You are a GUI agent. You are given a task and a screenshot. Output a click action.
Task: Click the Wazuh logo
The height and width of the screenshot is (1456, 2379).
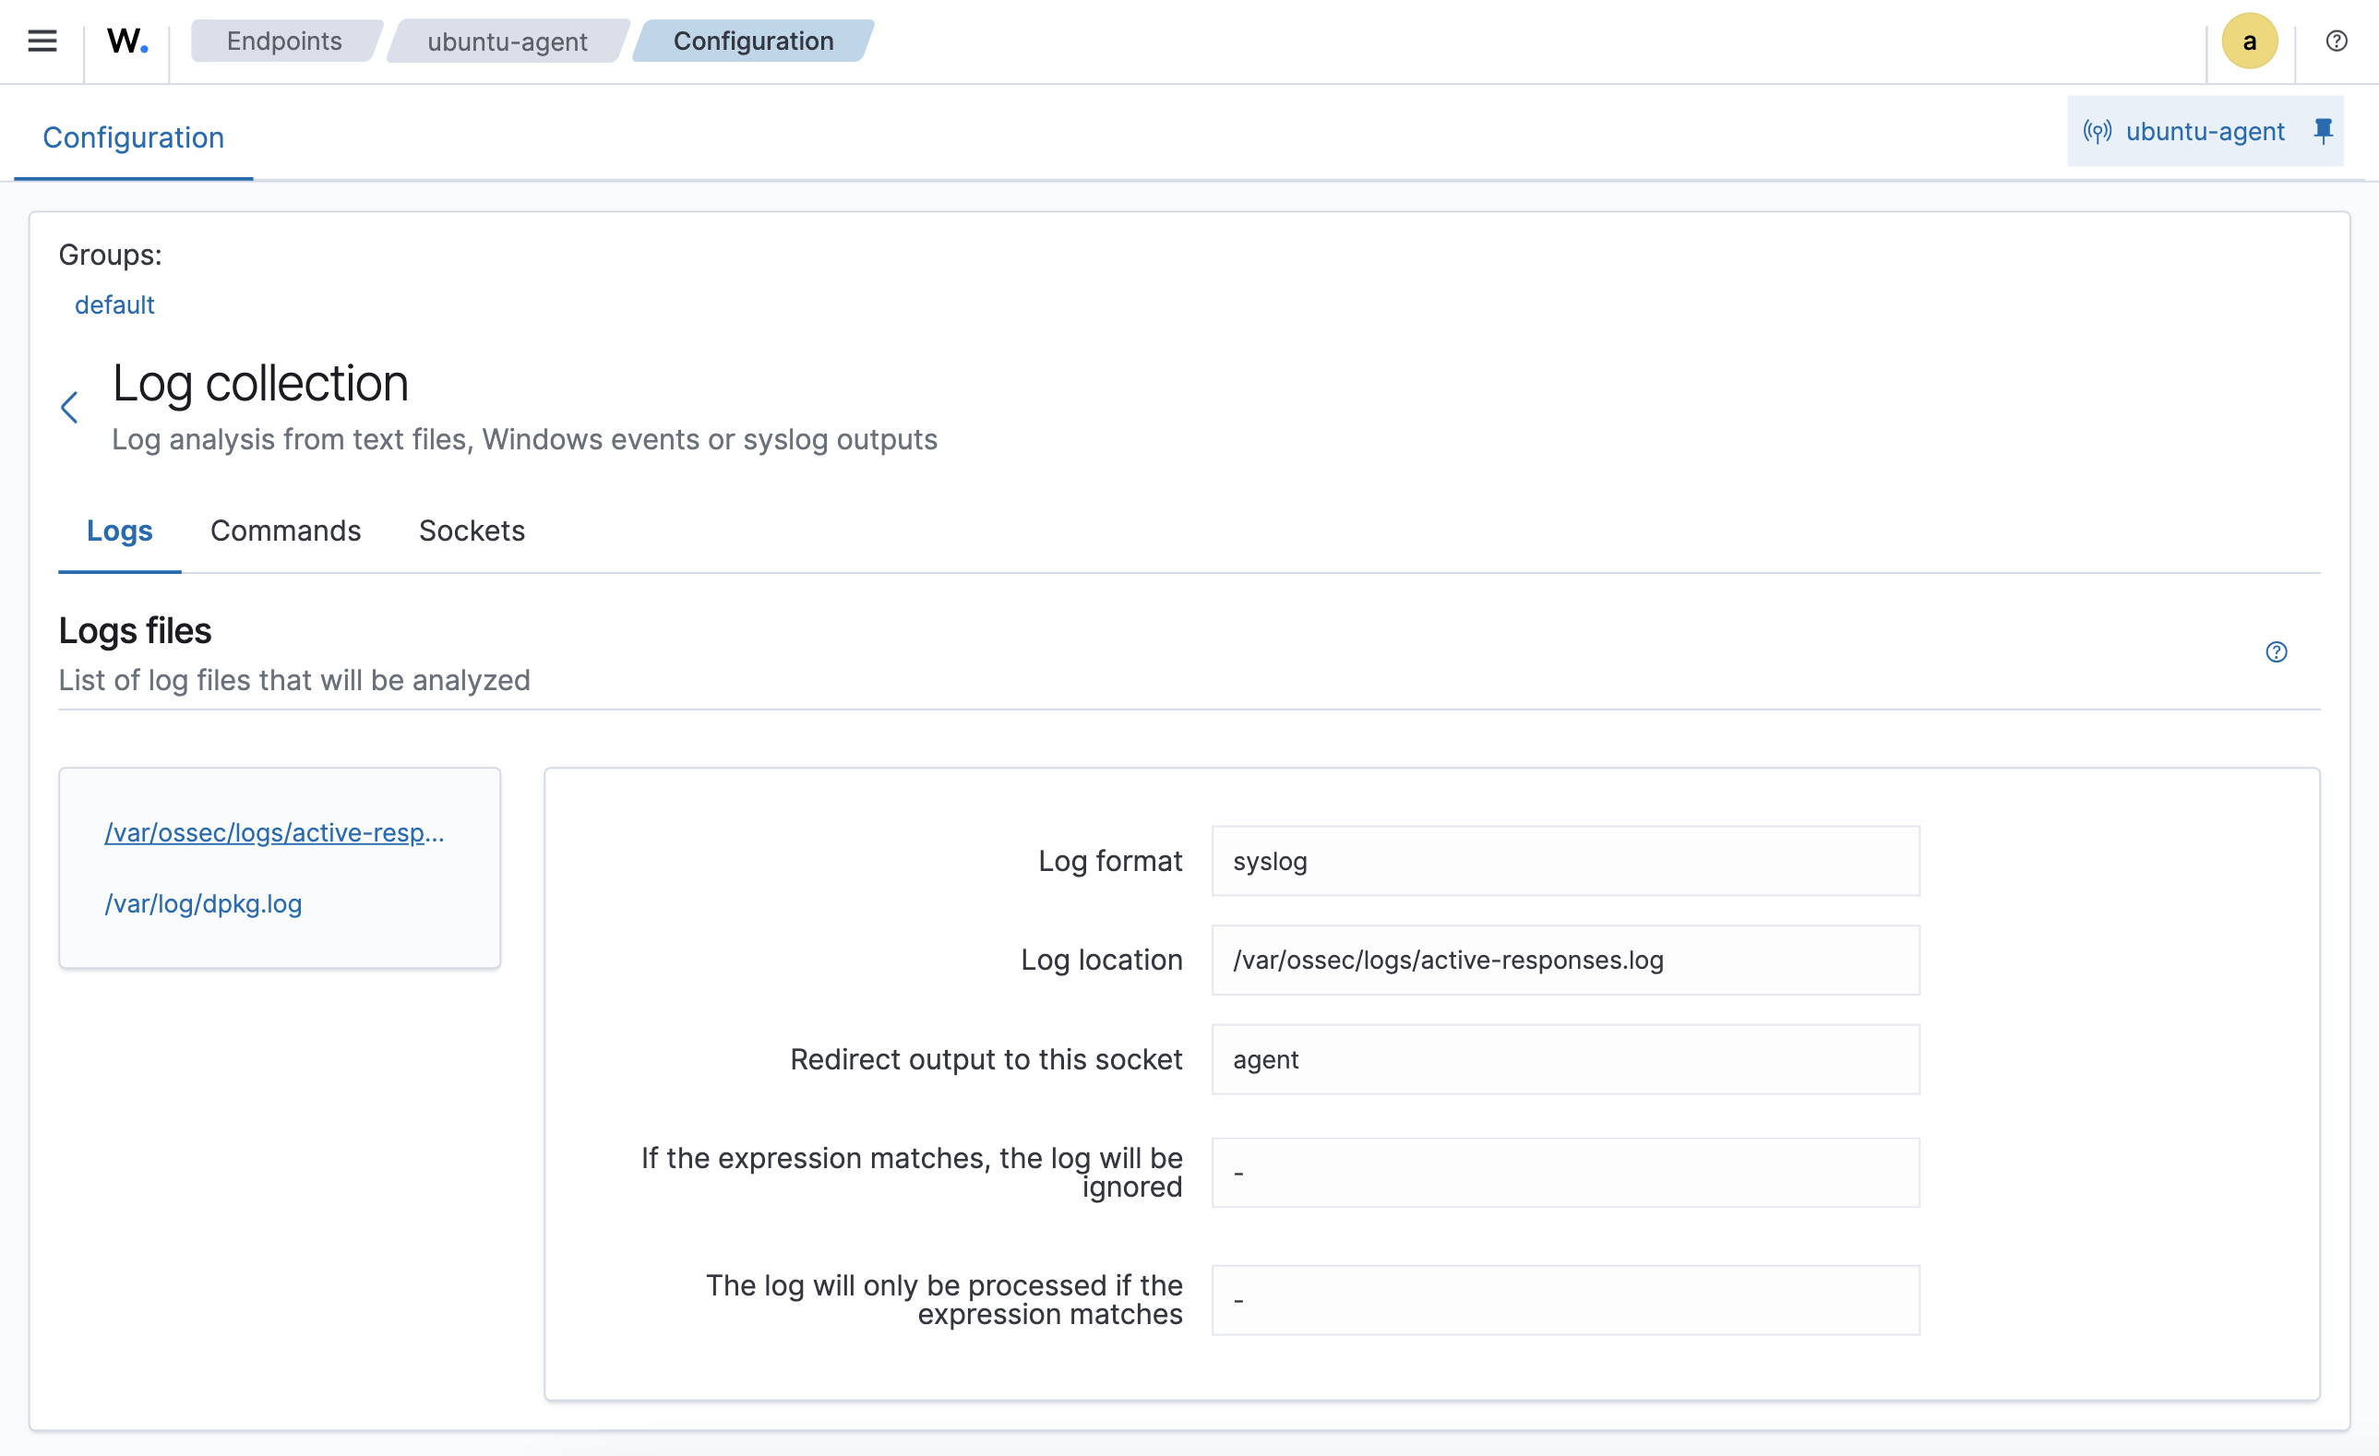126,41
